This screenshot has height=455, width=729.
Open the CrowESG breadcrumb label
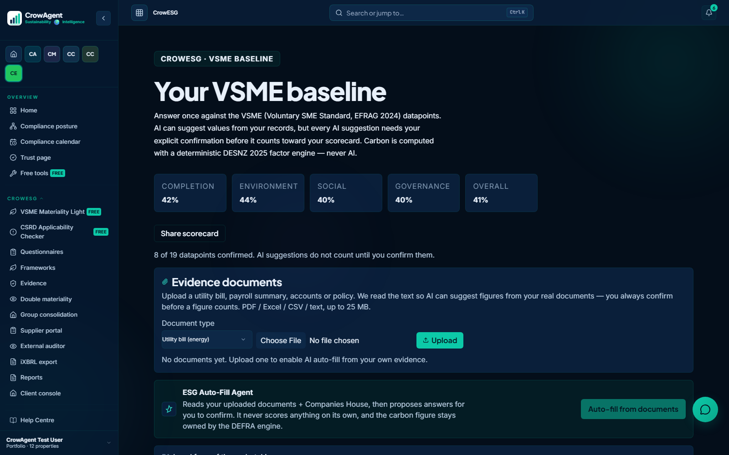coord(165,13)
